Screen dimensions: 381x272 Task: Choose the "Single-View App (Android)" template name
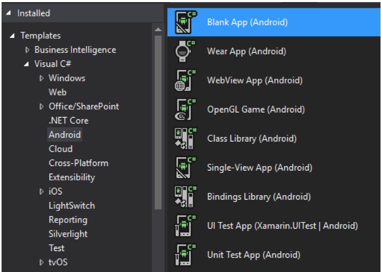[260, 168]
